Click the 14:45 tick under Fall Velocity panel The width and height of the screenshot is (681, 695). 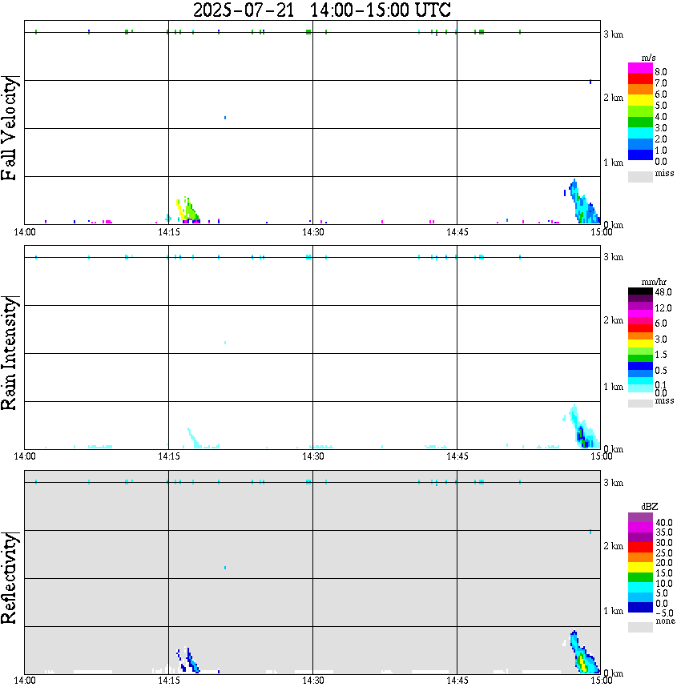tap(457, 232)
